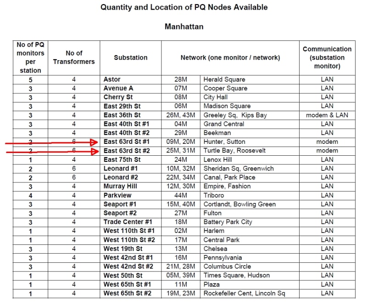Select the 'No of Transformers' column header
This screenshot has width=367, height=306.
[x=74, y=57]
